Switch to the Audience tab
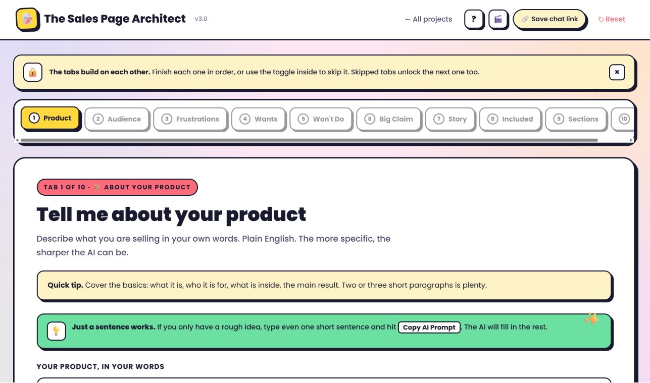 coord(117,119)
